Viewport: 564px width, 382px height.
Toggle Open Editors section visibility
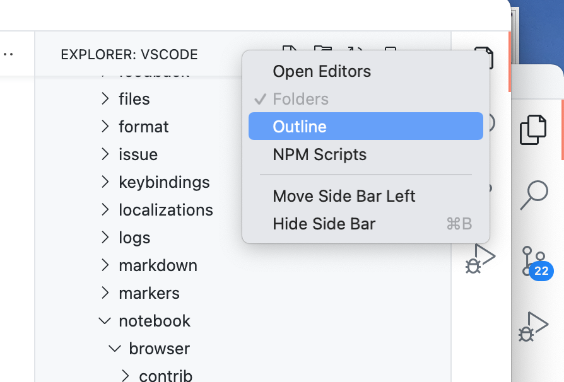click(322, 71)
